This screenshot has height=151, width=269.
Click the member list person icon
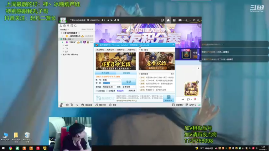click(x=61, y=26)
